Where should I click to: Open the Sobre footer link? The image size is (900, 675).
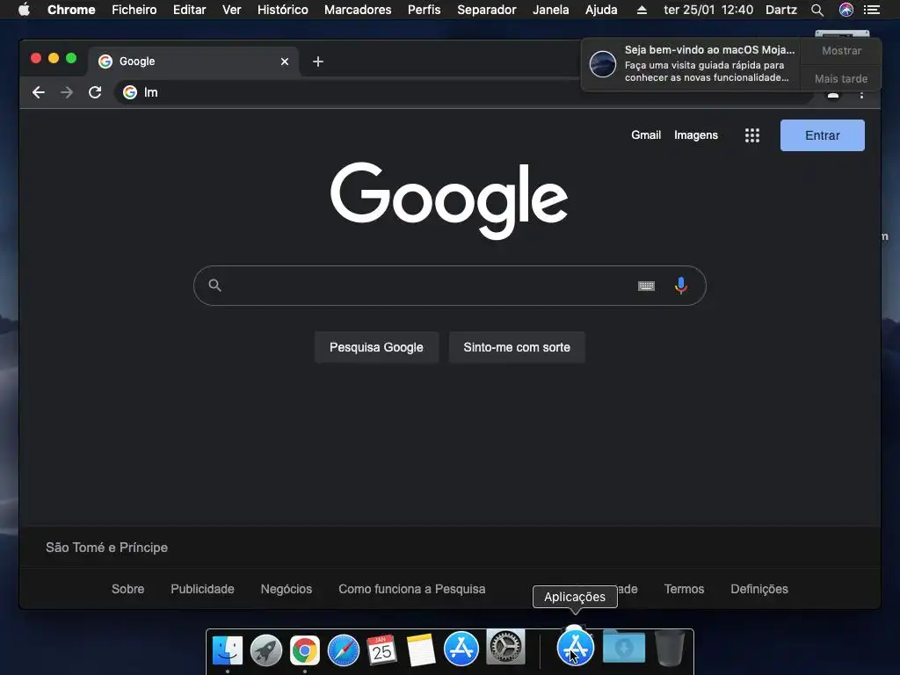128,589
